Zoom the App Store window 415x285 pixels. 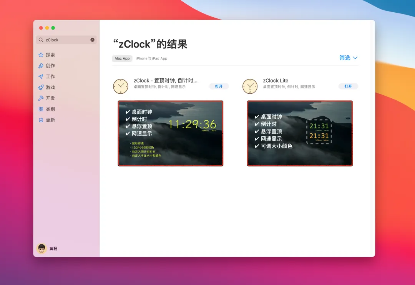pos(53,28)
